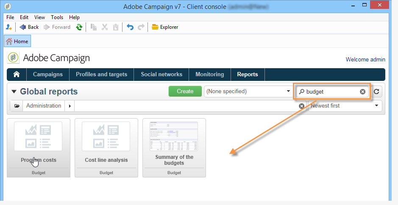This screenshot has height=205, width=398.
Task: Click the Administration breadcrumb
Action: pyautogui.click(x=44, y=106)
